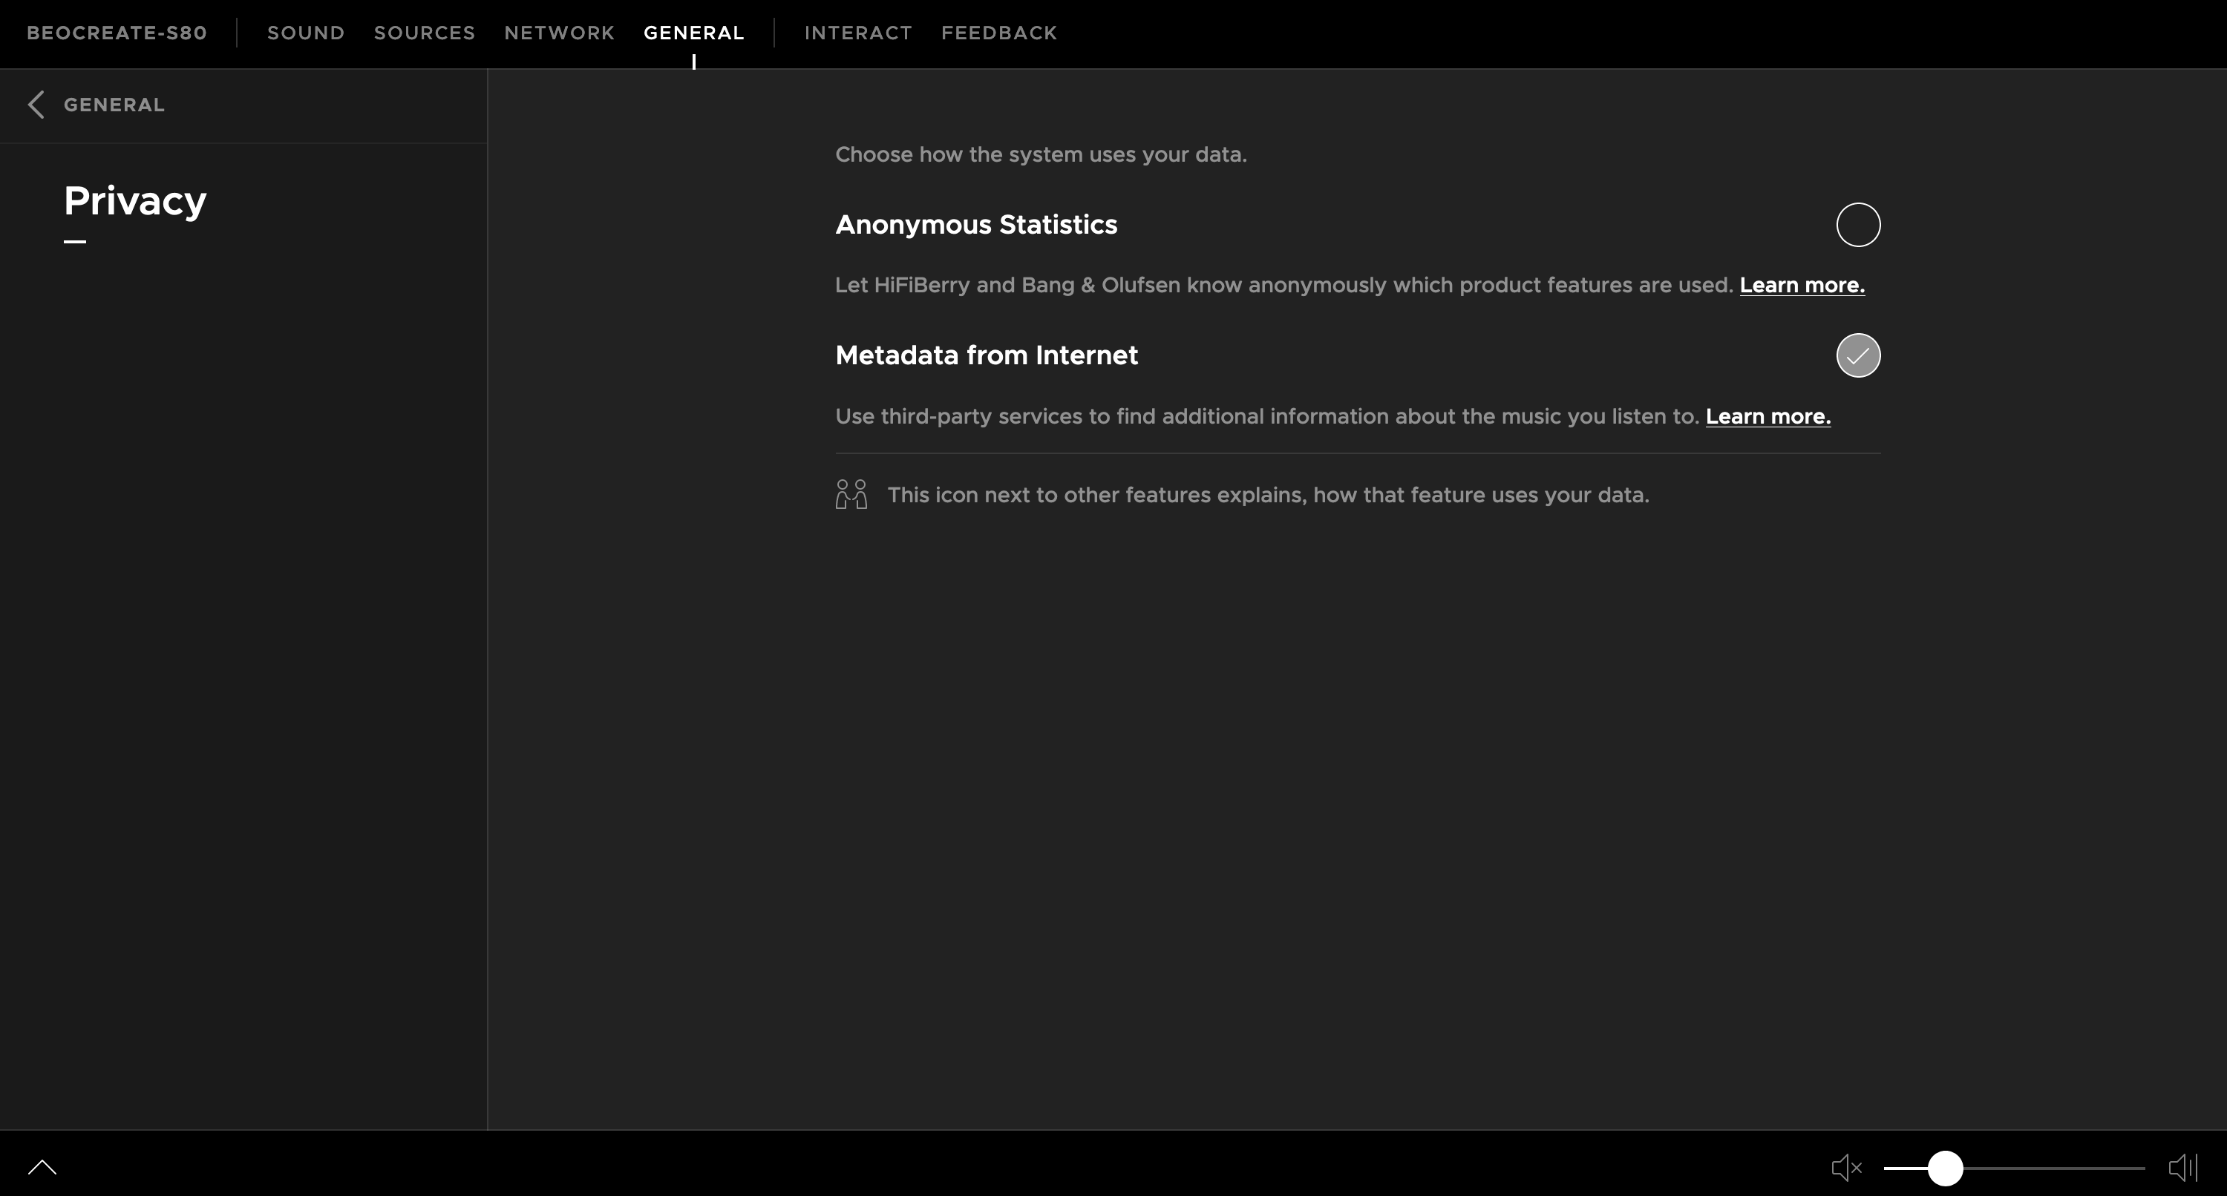Click the privacy people icon

[x=851, y=494]
